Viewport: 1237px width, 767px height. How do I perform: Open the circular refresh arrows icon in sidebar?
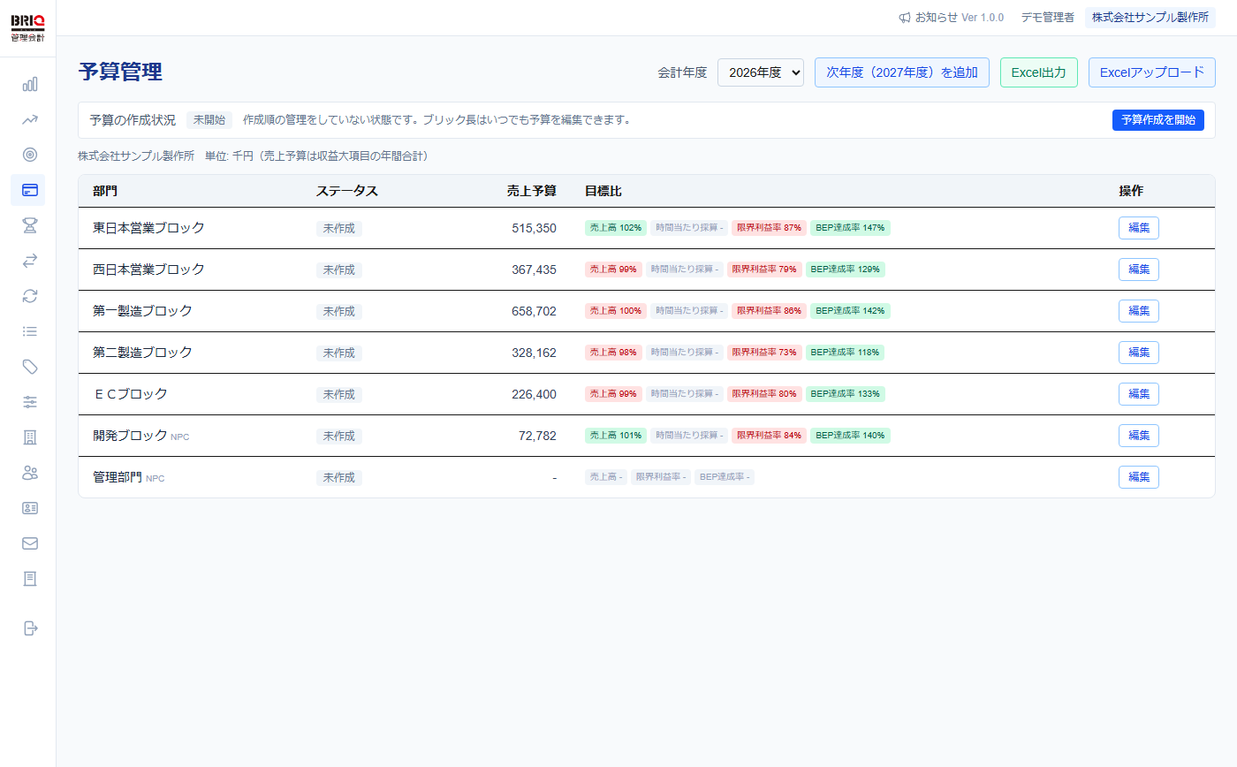pyautogui.click(x=30, y=296)
